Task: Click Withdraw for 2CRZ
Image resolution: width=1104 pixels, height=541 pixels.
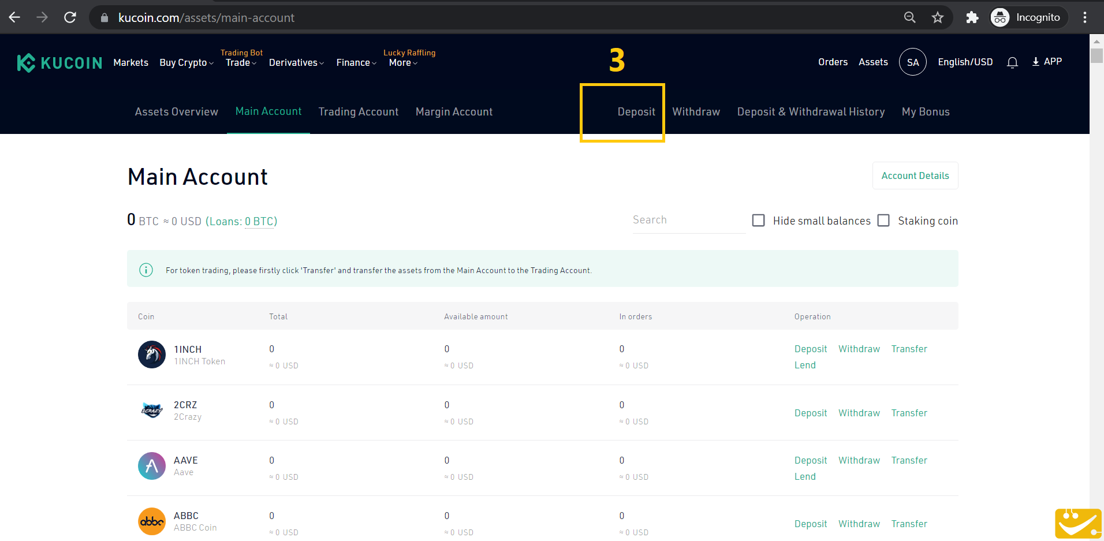Action: [x=859, y=413]
